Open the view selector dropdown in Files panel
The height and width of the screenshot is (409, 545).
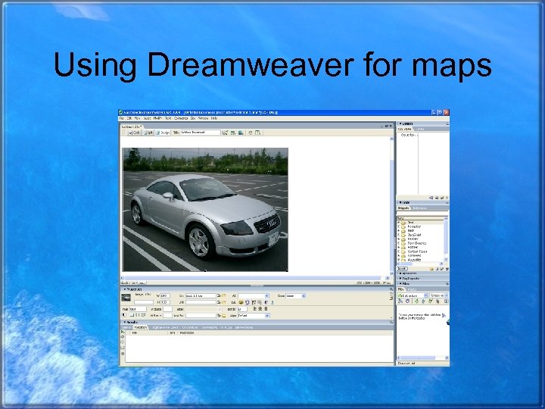pyautogui.click(x=446, y=295)
